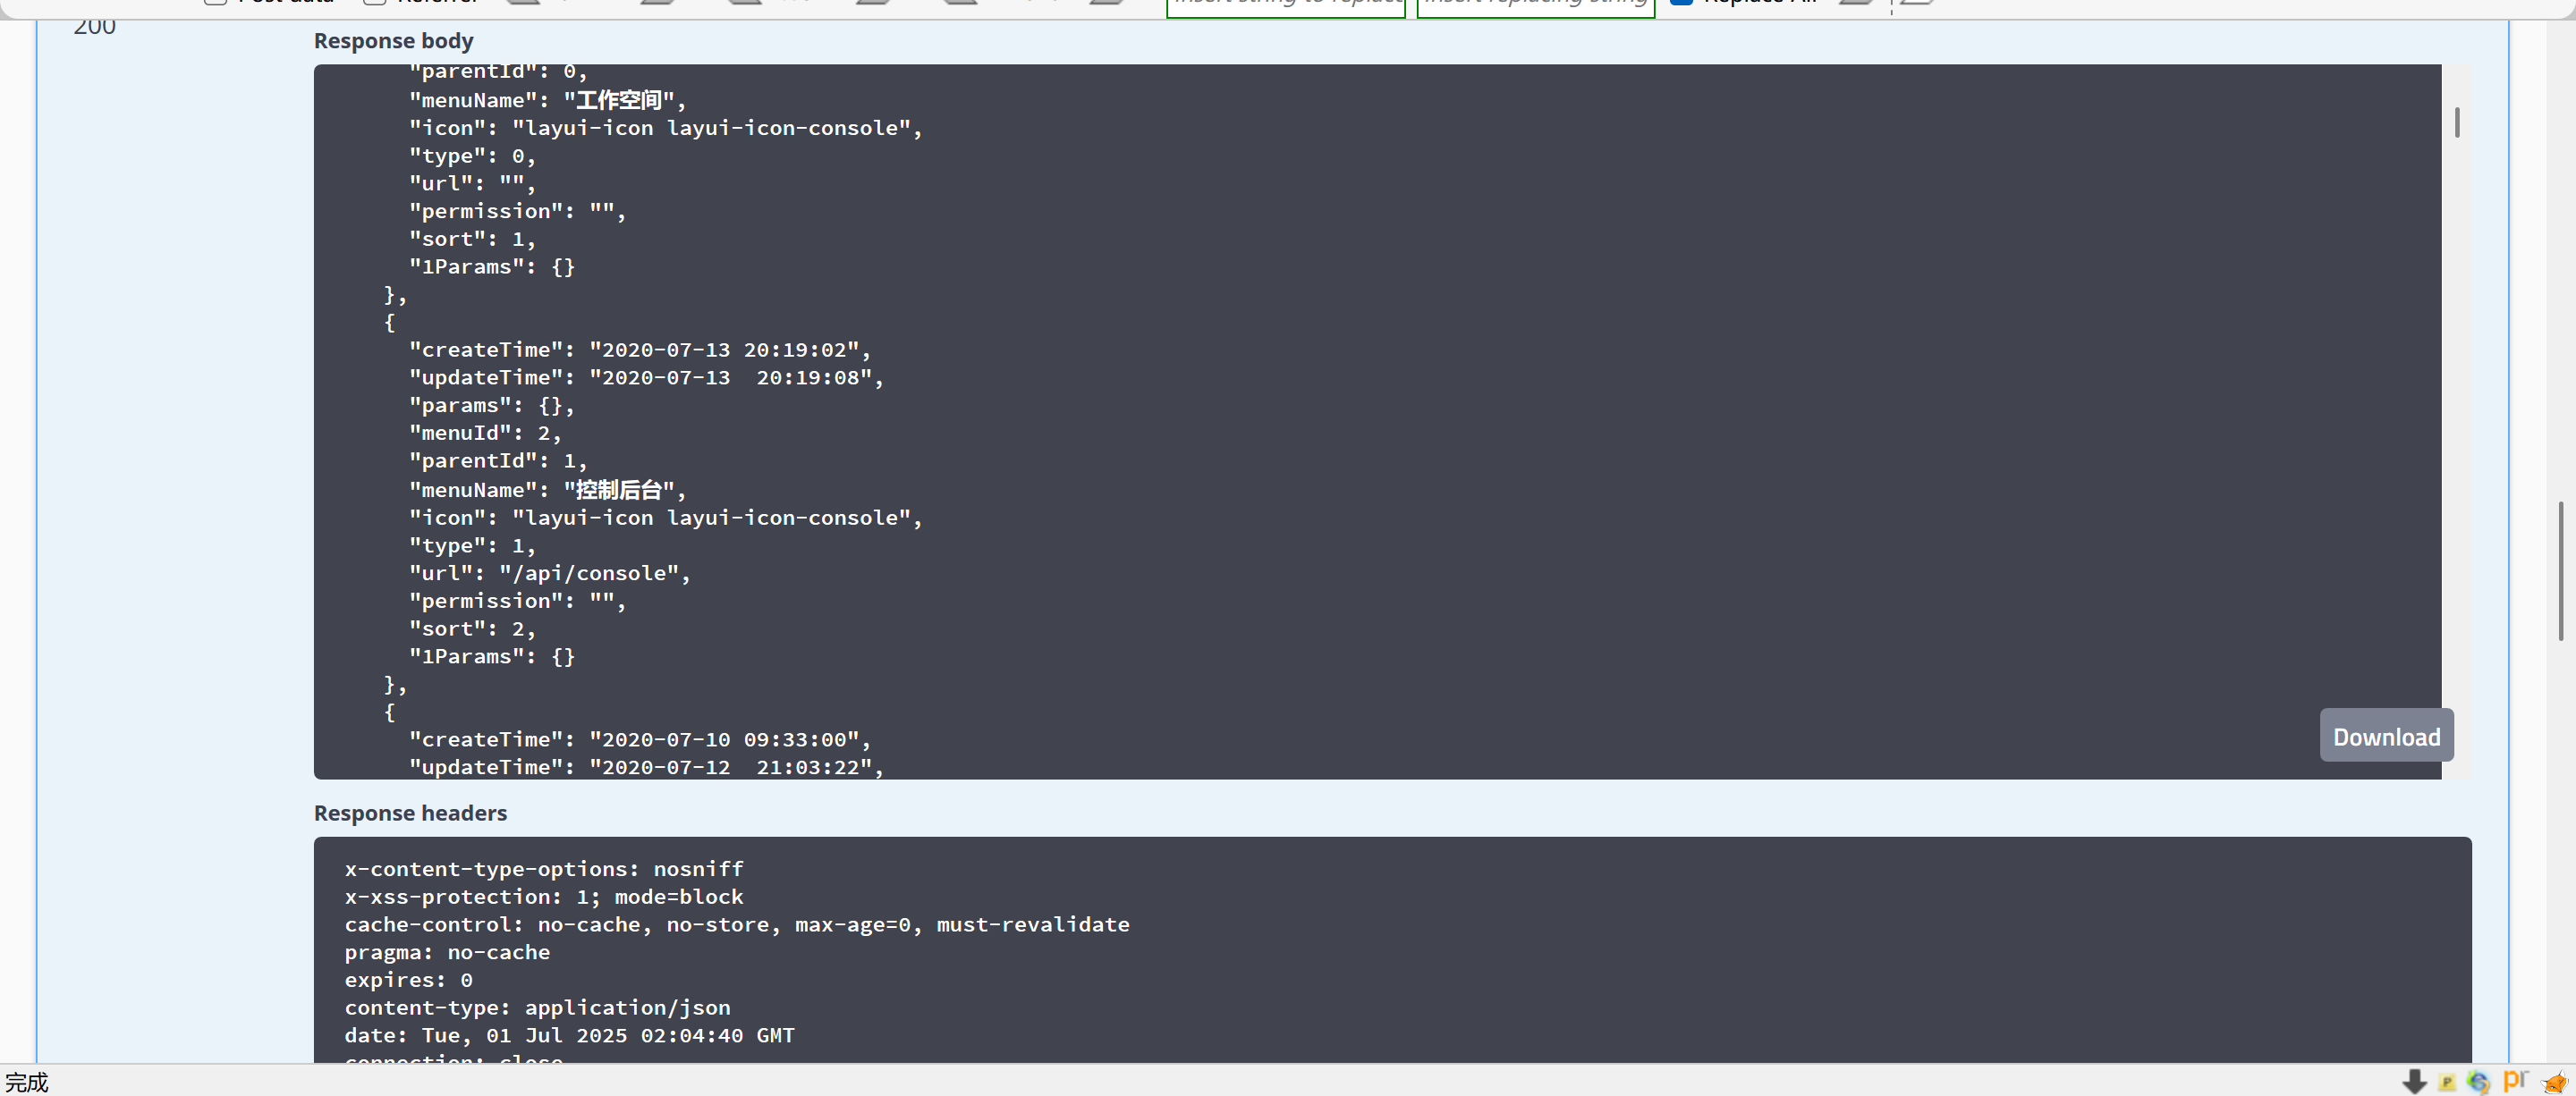Click the 200 status code label
Viewport: 2576px width, 1096px height.
click(x=94, y=27)
